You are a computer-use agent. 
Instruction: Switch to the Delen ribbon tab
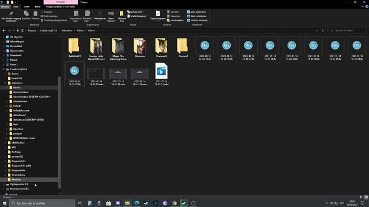pos(27,7)
